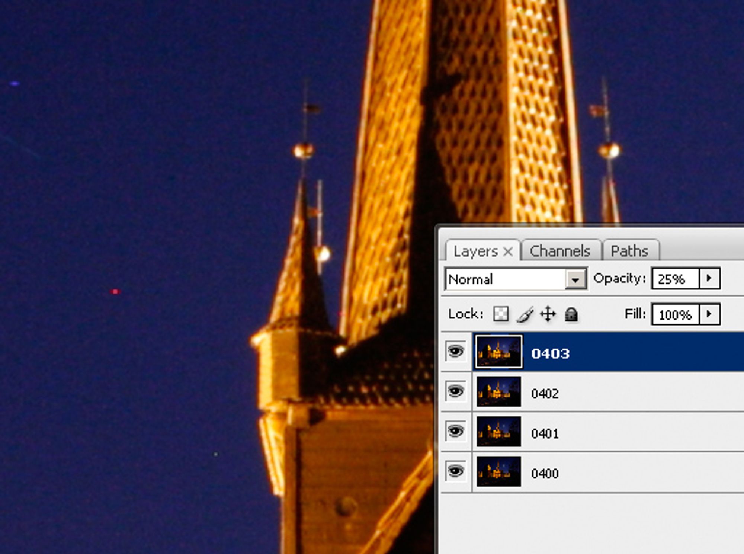The image size is (744, 554).
Task: Hide the 0402 layer
Action: 456,391
